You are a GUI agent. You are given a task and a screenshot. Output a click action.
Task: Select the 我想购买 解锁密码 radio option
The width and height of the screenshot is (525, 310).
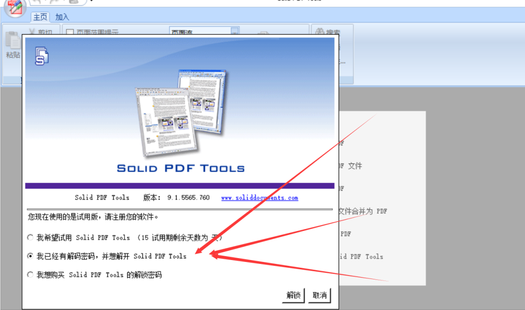click(30, 275)
